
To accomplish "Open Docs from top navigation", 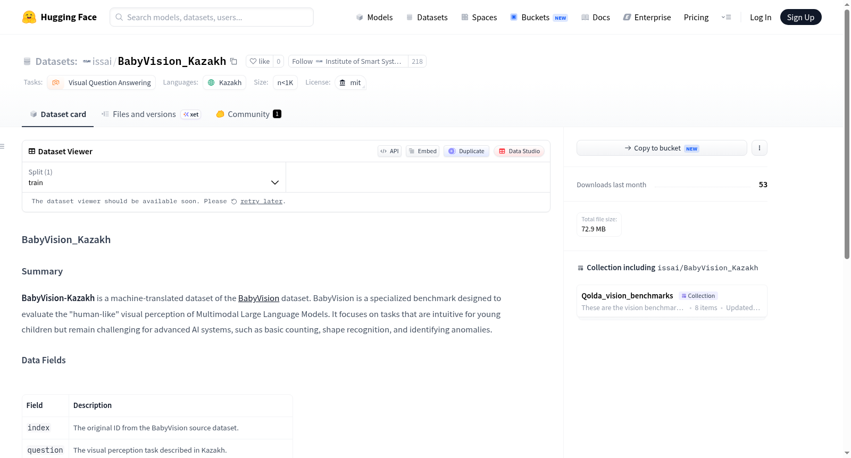I will click(x=596, y=17).
